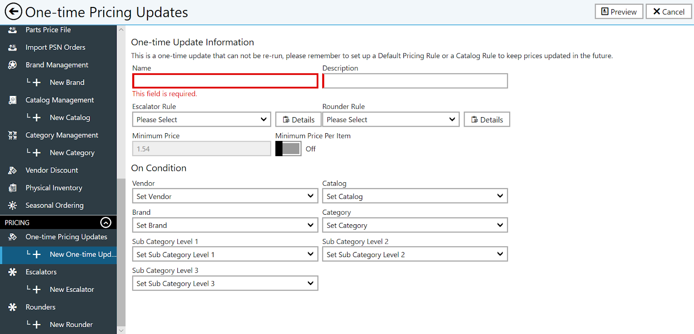Click the Seasonal Ordering sun icon

click(13, 205)
